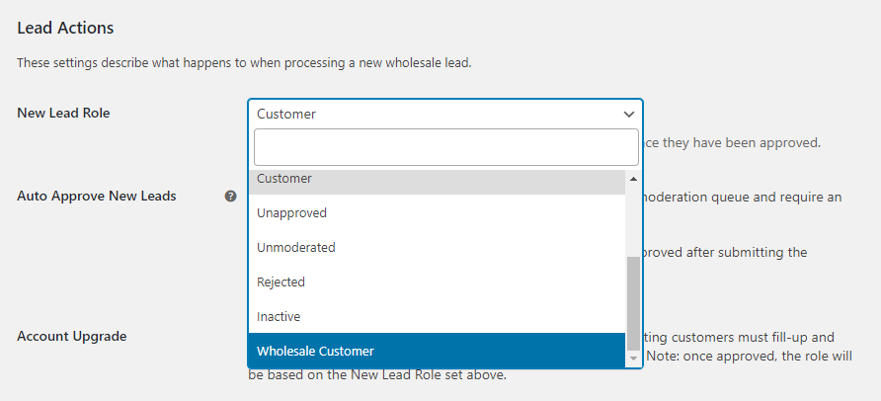
Task: Click the Lead Actions section heading
Action: click(65, 28)
